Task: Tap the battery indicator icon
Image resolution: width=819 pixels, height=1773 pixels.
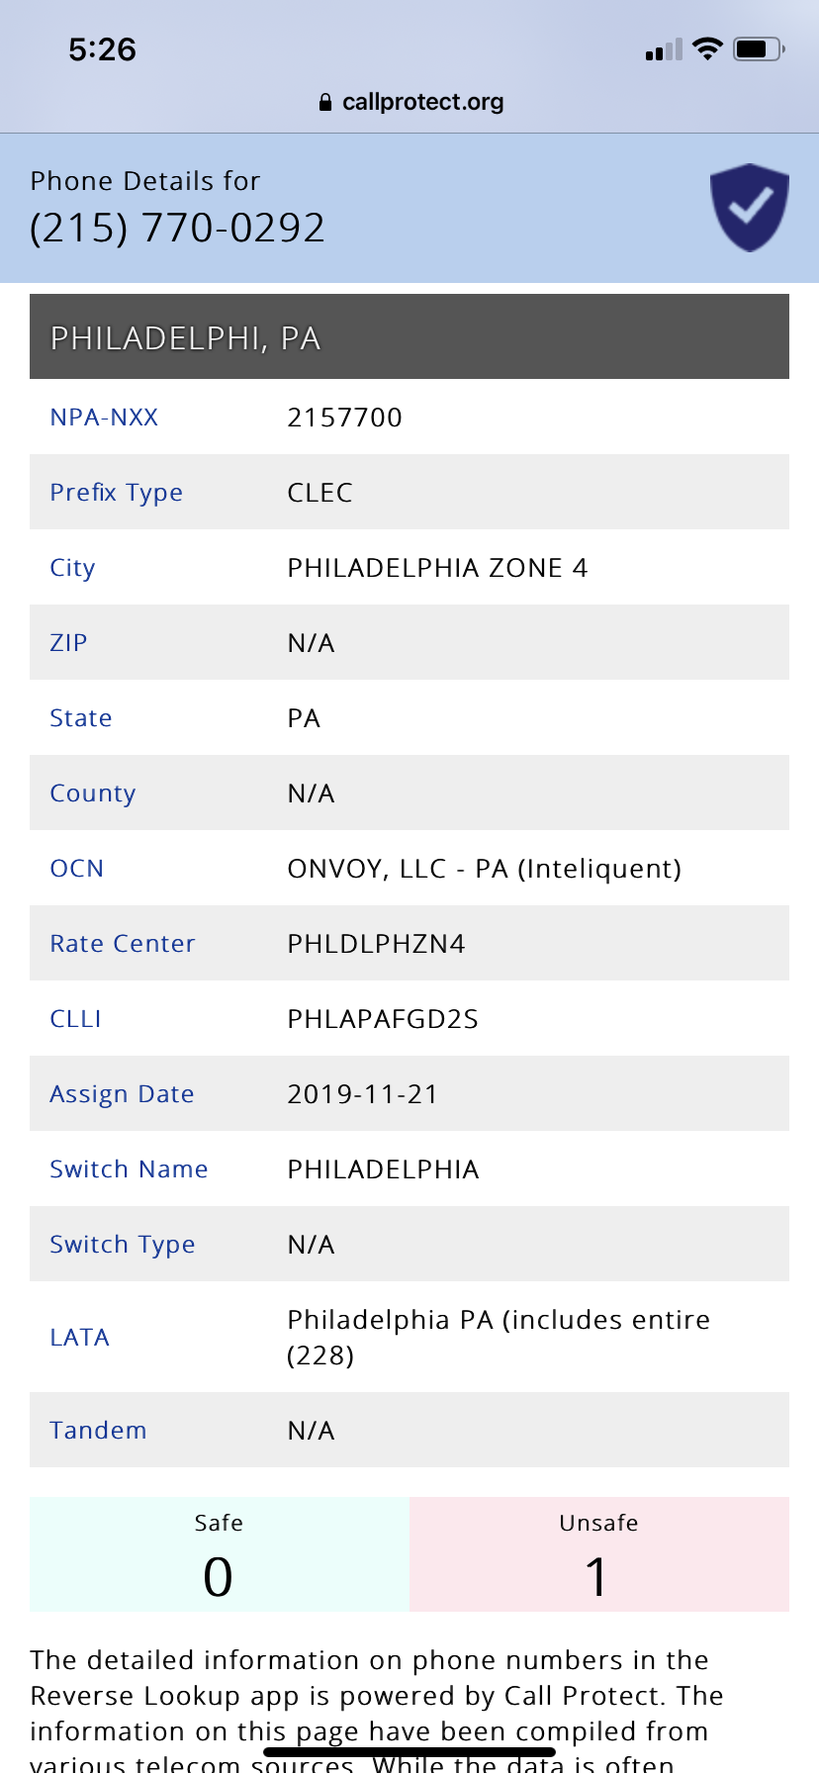Action: pos(759,48)
